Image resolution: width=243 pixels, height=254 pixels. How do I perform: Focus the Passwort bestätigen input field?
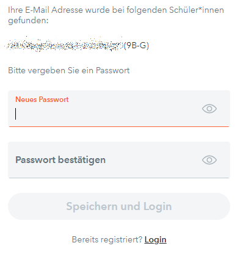click(119, 160)
